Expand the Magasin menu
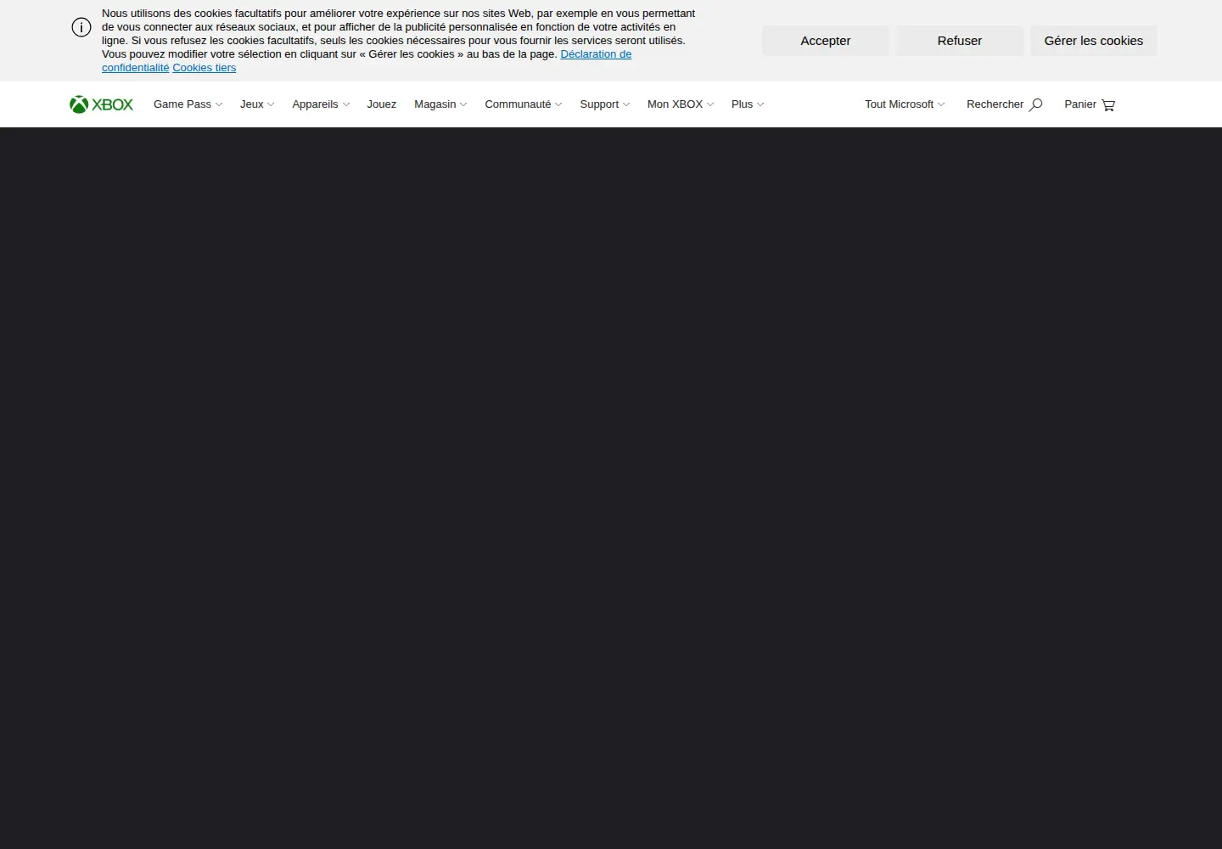The image size is (1222, 849). [x=440, y=104]
